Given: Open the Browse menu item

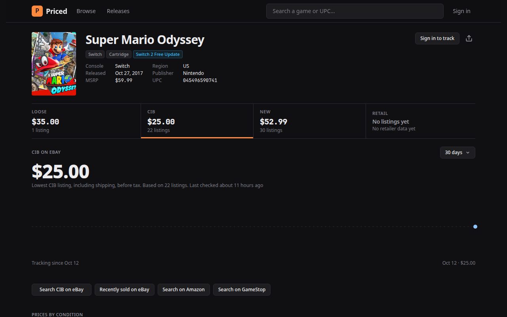Looking at the screenshot, I should pos(86,11).
